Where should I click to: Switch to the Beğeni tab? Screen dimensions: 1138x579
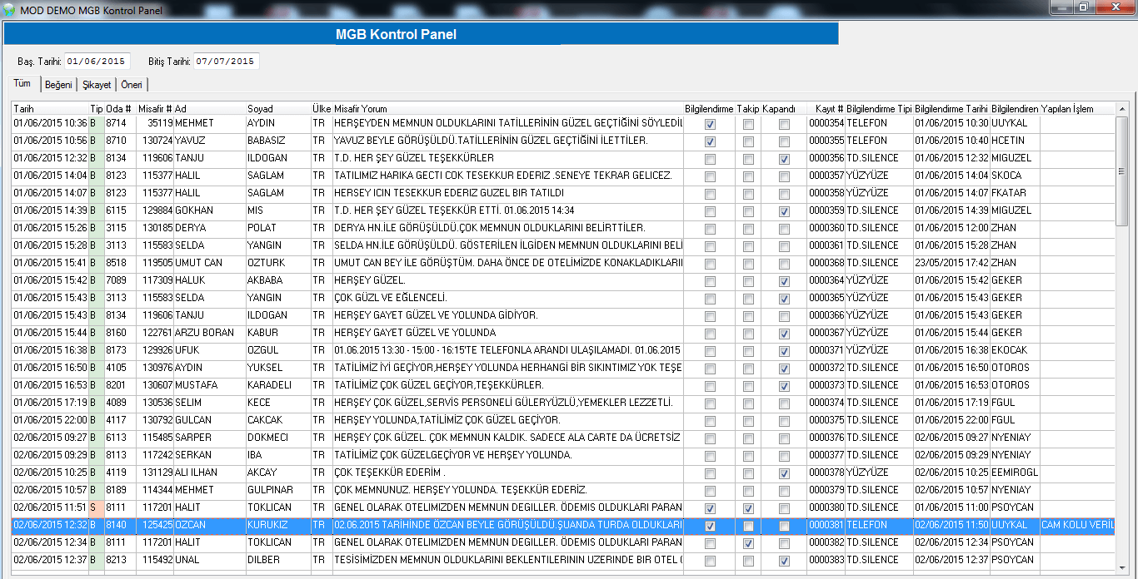[58, 85]
